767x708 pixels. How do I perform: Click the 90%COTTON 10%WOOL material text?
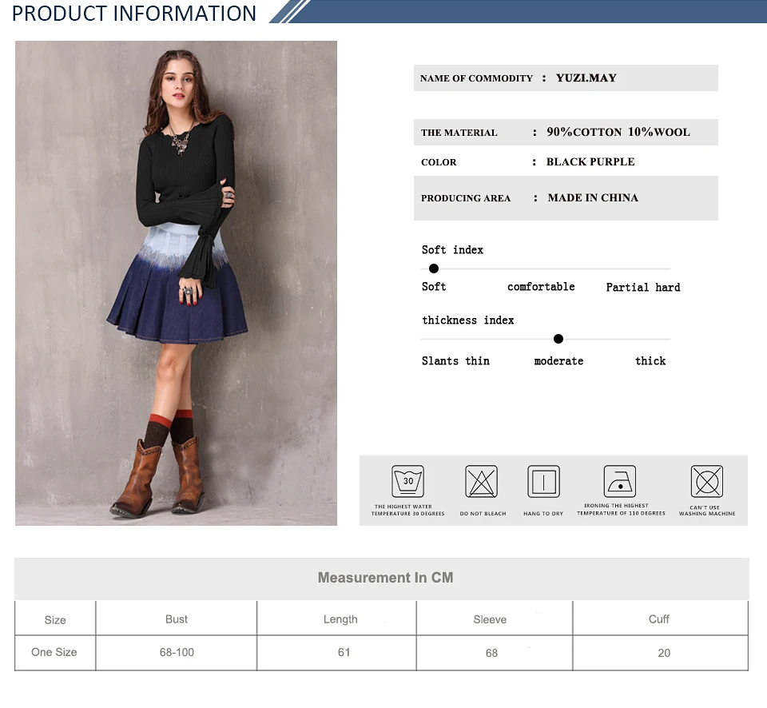point(618,132)
